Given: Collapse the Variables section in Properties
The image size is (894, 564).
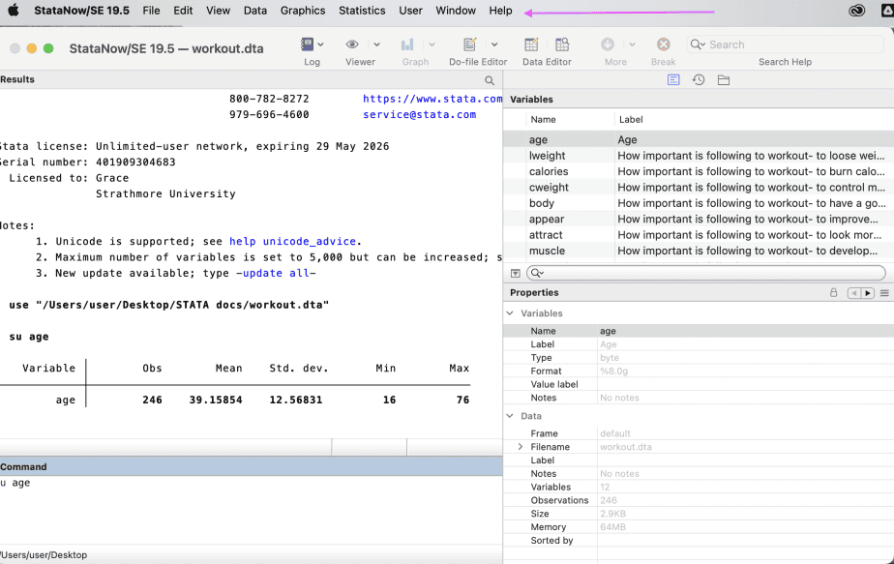Looking at the screenshot, I should pos(509,312).
